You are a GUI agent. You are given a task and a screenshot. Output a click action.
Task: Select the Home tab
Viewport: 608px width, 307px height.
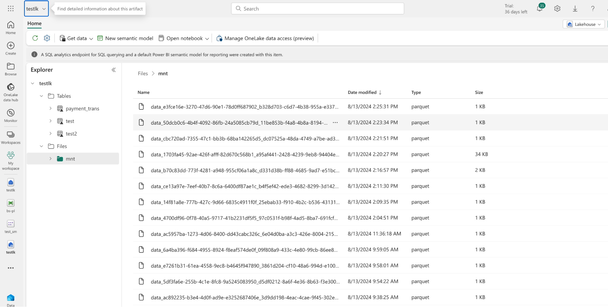point(34,23)
